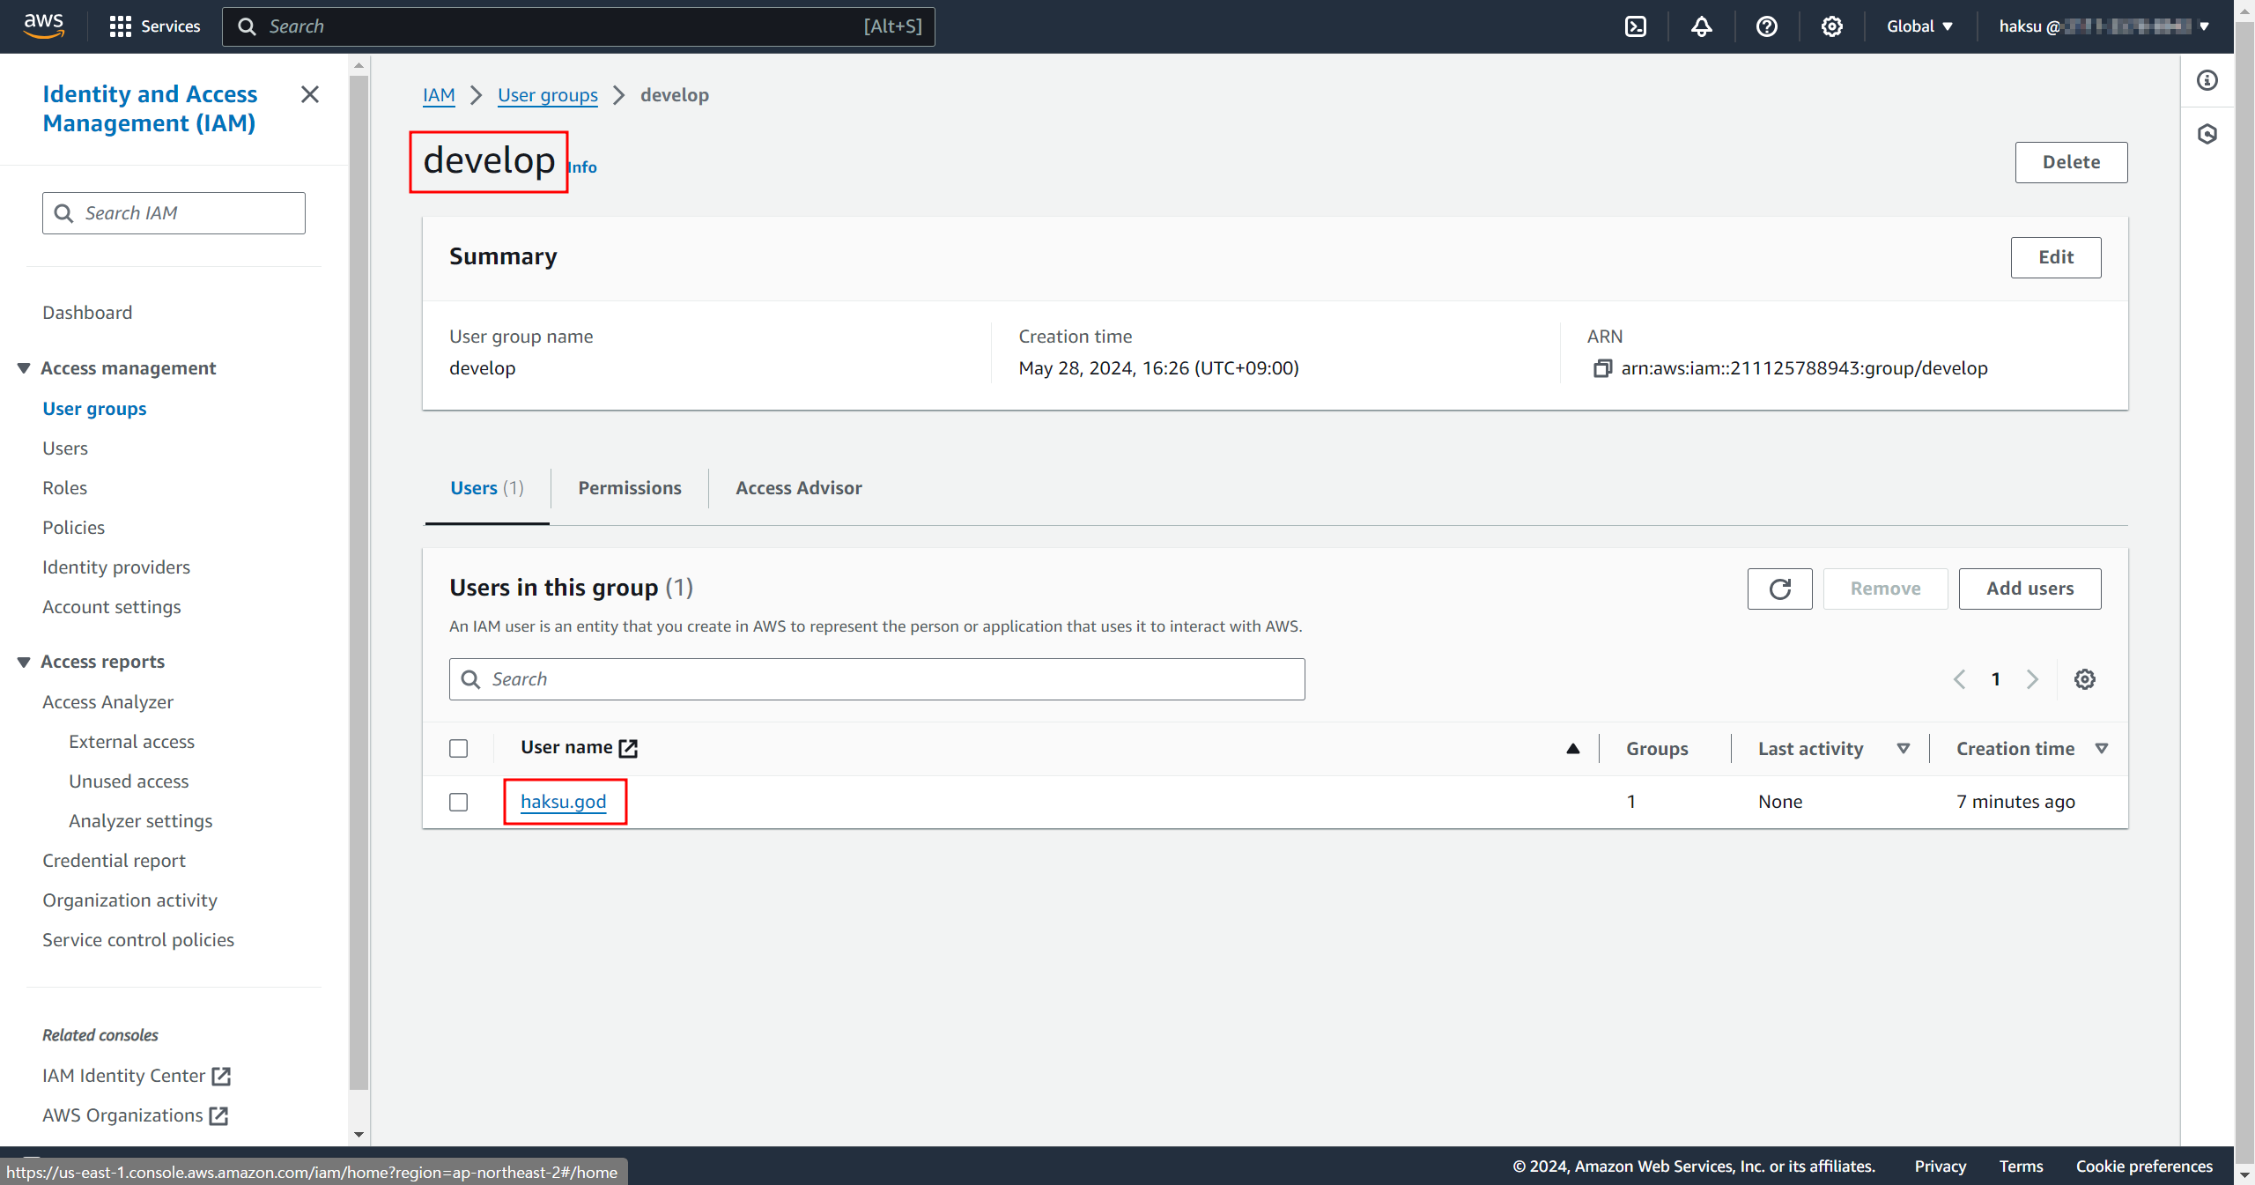The height and width of the screenshot is (1185, 2255).
Task: Click the sidebar vertical scrollbar
Action: click(x=359, y=581)
